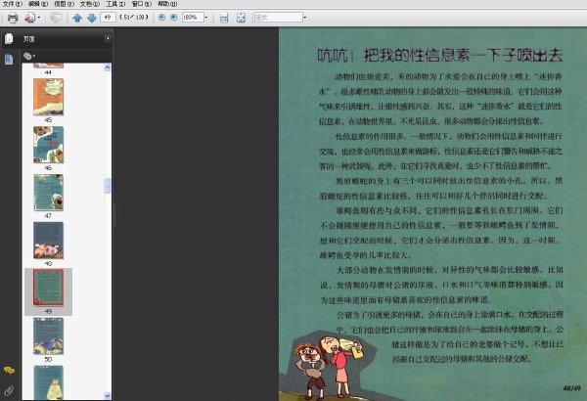
Task: Collapse the pages panel via header arrow button
Action: [108, 38]
